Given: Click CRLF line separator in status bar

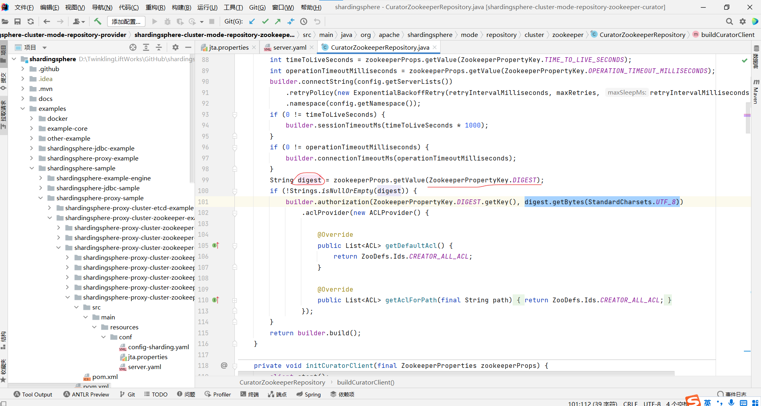Looking at the screenshot, I should pos(630,403).
